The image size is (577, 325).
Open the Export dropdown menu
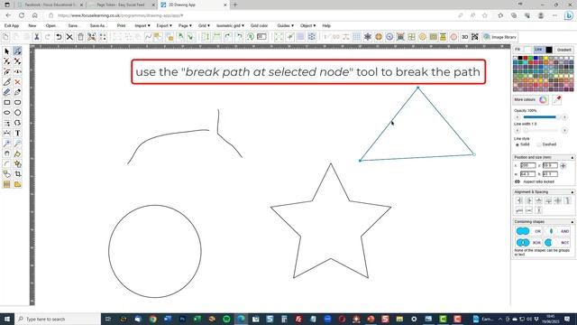tap(164, 26)
